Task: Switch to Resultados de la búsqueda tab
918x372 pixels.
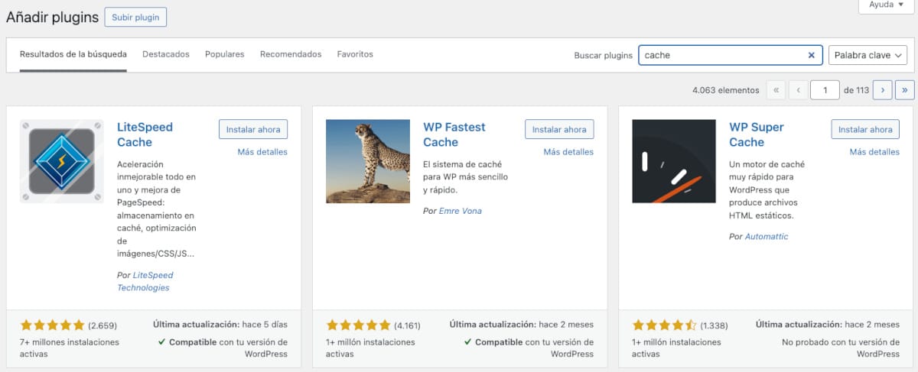Action: [73, 54]
